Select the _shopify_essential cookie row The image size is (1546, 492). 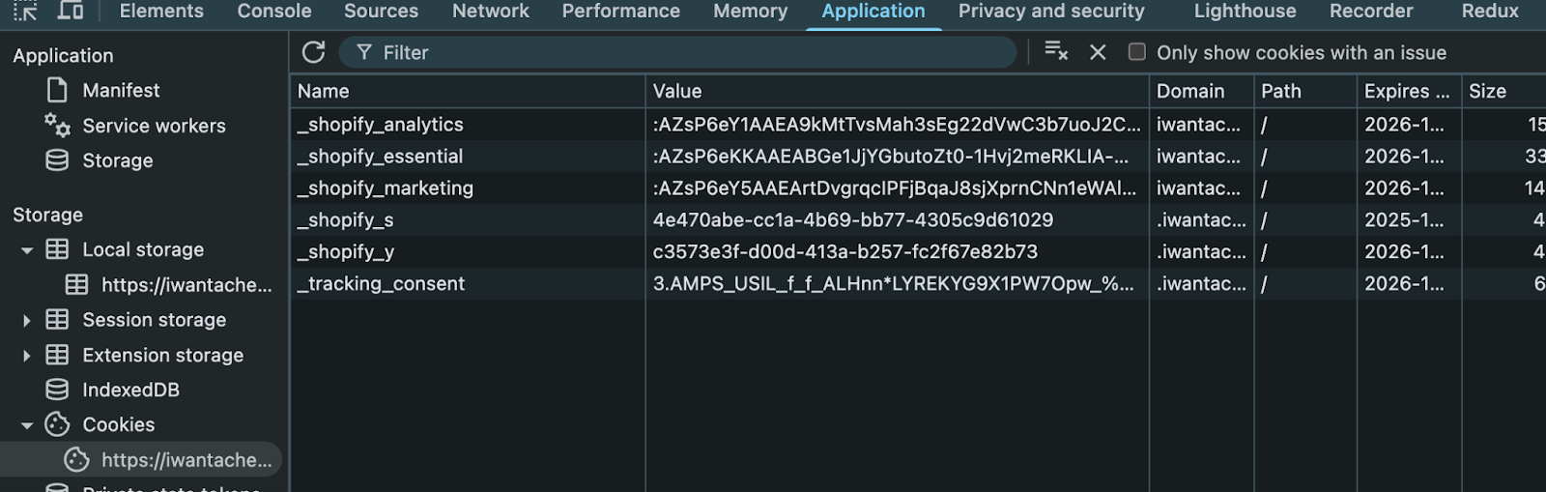tap(918, 156)
